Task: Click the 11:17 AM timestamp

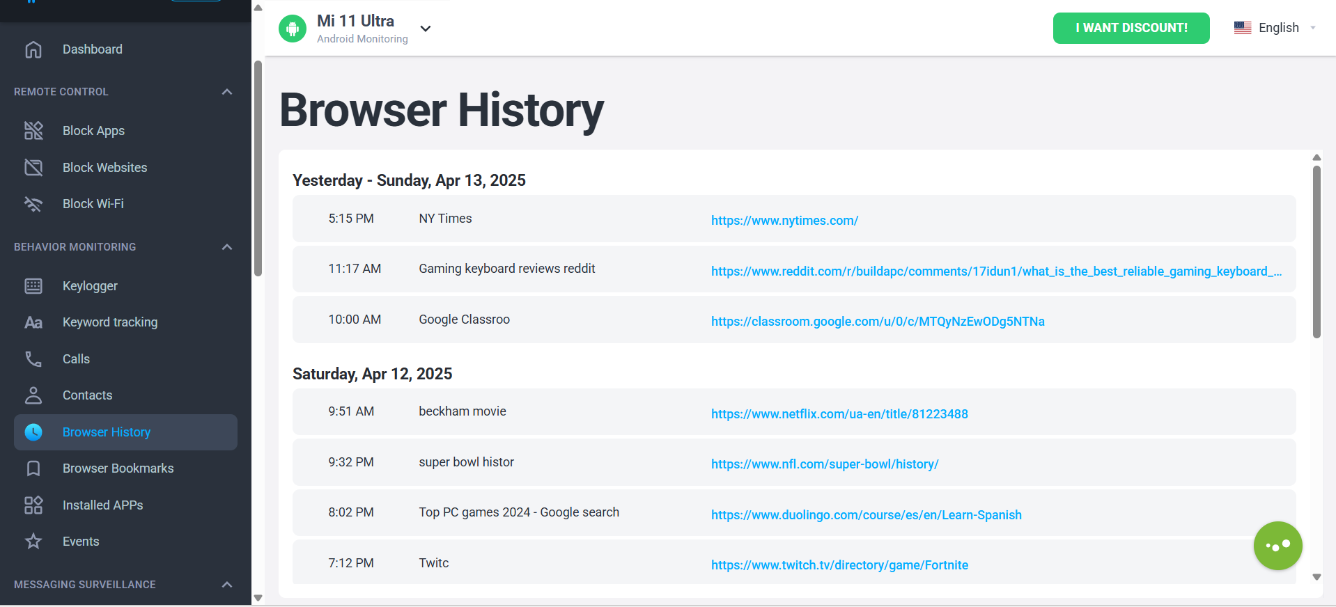Action: (355, 269)
